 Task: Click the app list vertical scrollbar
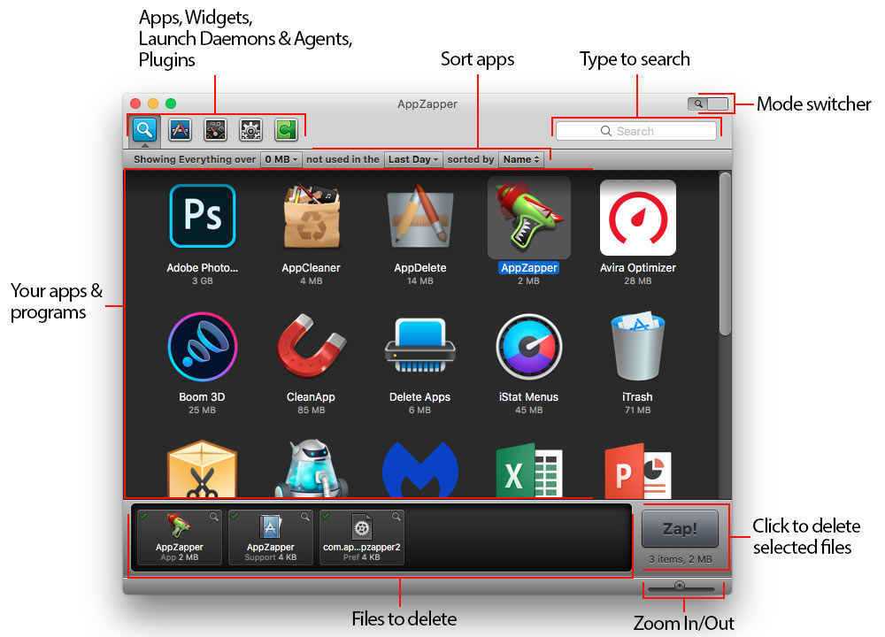(725, 254)
